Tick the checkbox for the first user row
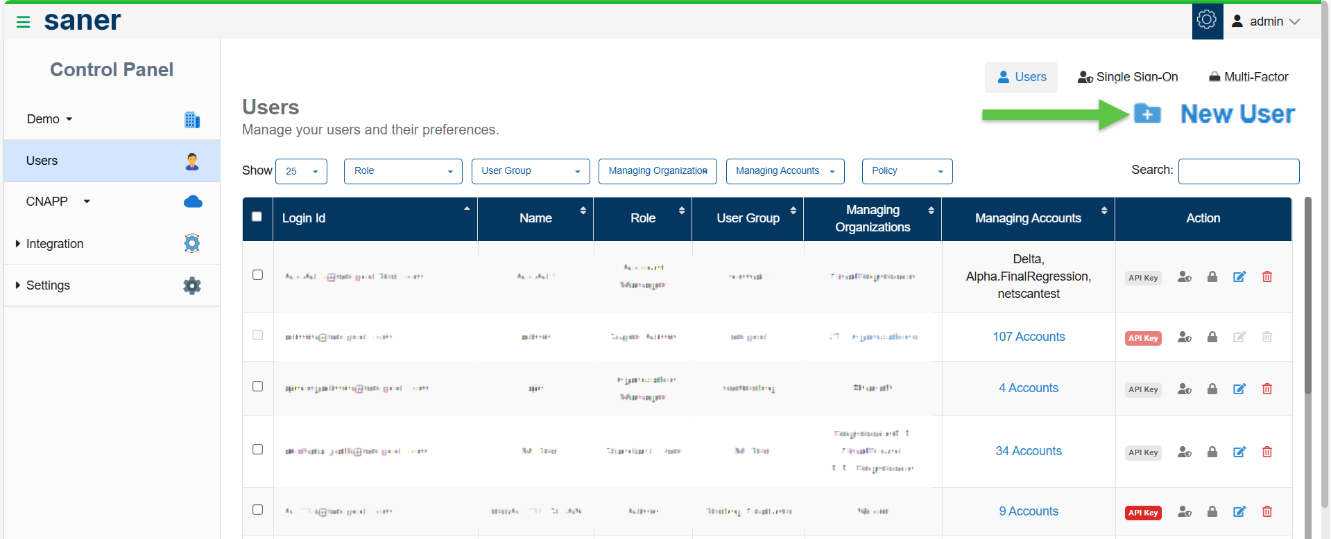 pyautogui.click(x=257, y=275)
